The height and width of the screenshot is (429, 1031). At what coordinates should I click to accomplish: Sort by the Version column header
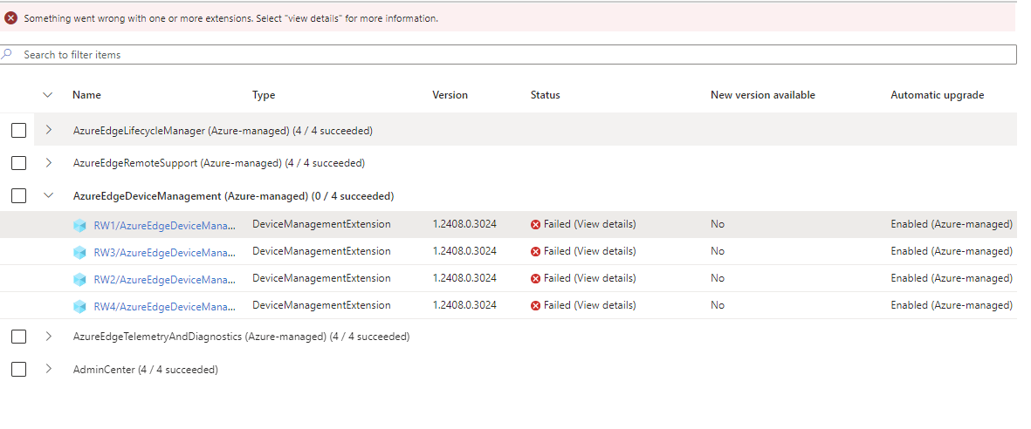pyautogui.click(x=450, y=94)
